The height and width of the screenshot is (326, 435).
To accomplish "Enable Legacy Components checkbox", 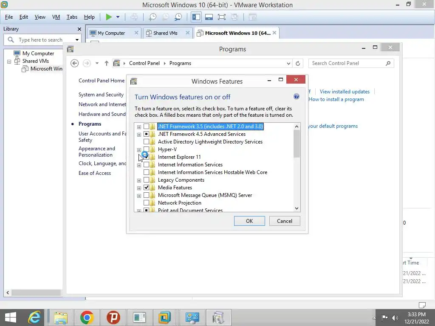I will click(x=146, y=180).
